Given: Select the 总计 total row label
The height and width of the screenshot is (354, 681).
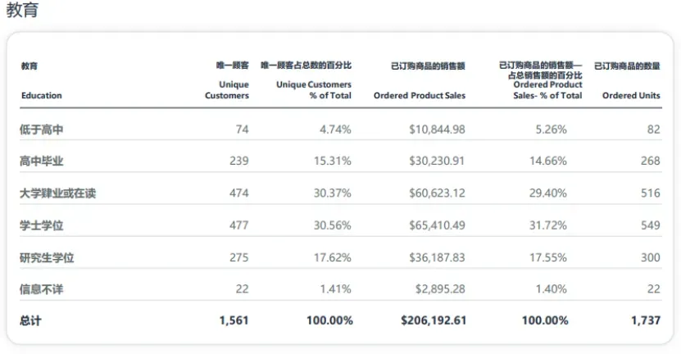Looking at the screenshot, I should tap(30, 321).
